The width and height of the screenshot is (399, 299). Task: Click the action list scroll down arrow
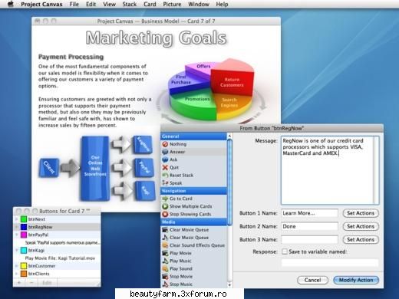pyautogui.click(x=229, y=284)
